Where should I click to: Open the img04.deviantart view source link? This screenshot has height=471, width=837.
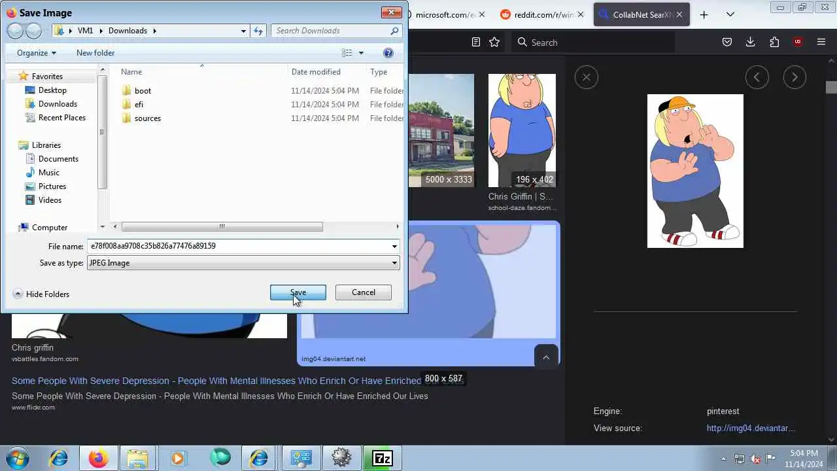click(751, 428)
